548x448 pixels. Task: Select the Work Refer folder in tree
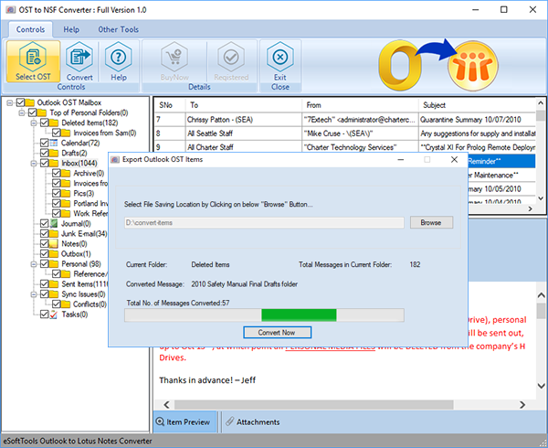[90, 214]
